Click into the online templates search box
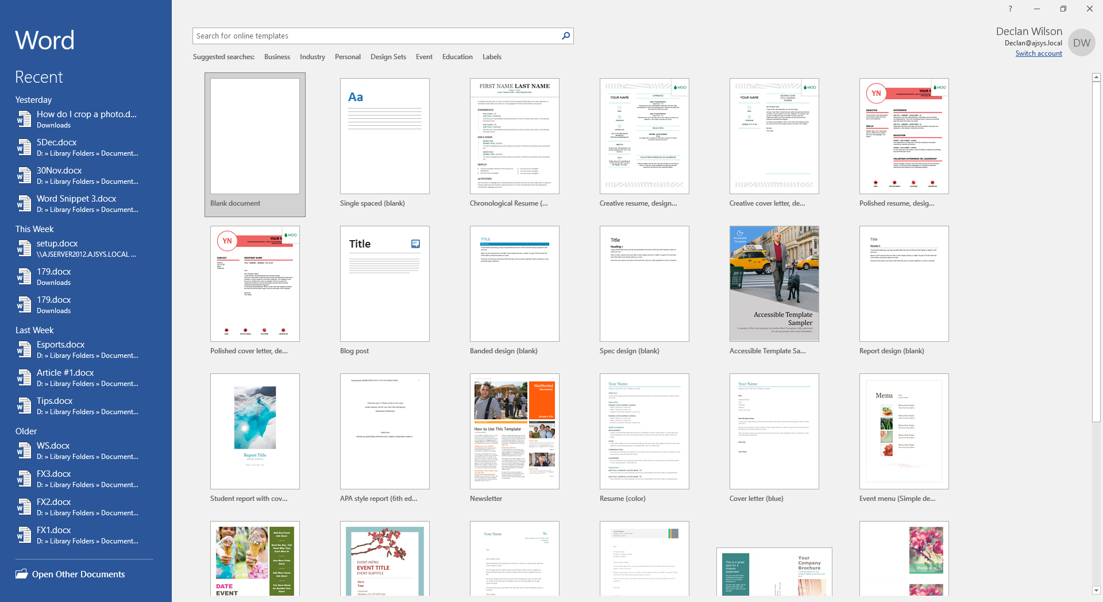The height and width of the screenshot is (602, 1103). click(376, 36)
